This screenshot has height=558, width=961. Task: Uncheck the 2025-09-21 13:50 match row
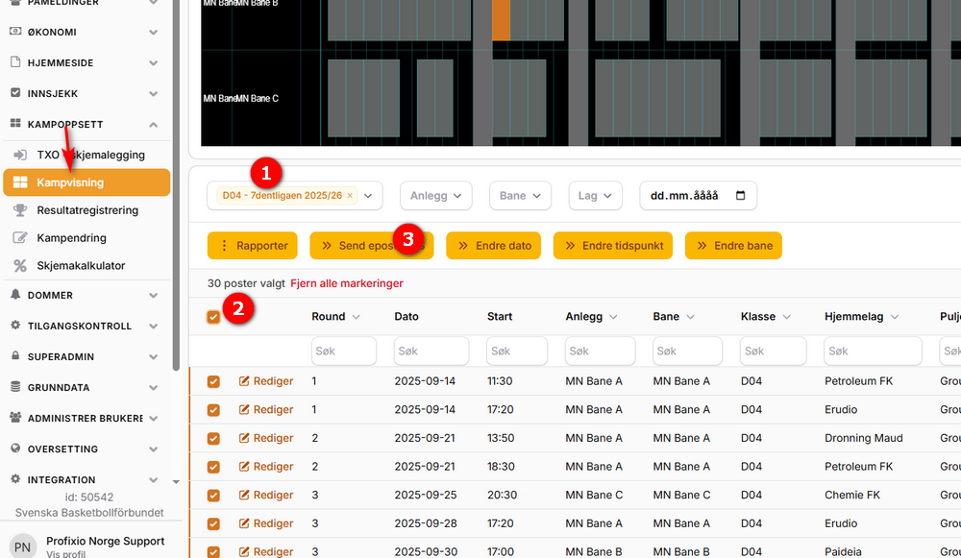(x=213, y=438)
